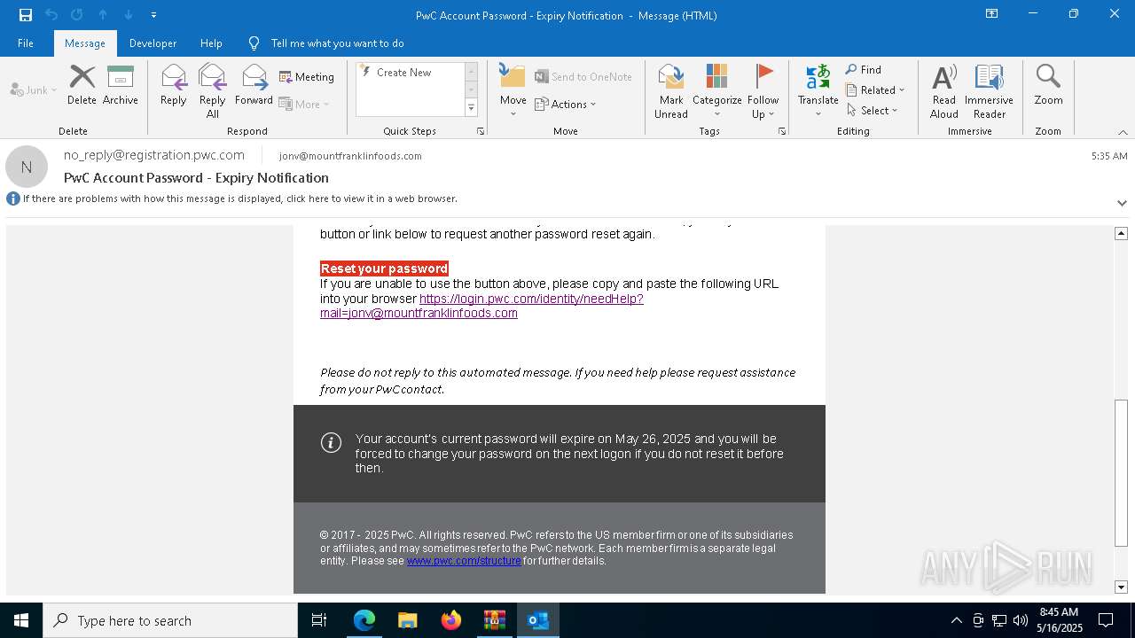
Task: Open the Help tab
Action: (x=211, y=43)
